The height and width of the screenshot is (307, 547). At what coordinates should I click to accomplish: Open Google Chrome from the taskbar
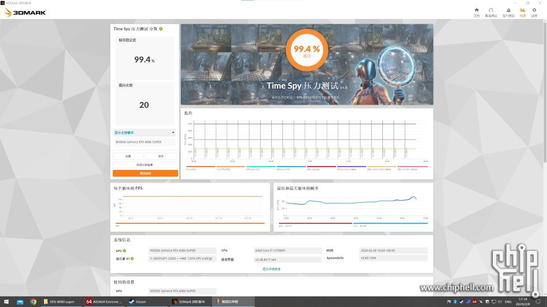click(33, 302)
